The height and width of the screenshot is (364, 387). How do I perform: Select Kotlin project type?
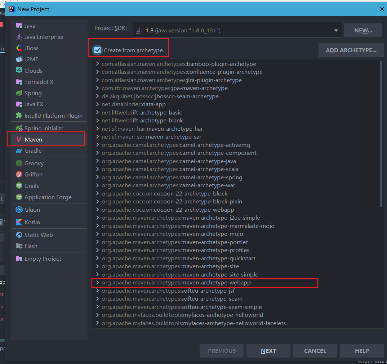[x=49, y=222]
